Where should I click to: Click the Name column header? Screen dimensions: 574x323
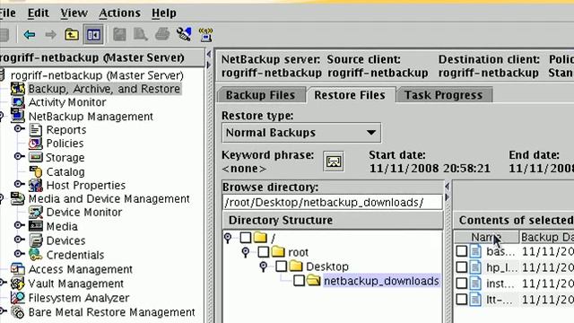click(486, 237)
